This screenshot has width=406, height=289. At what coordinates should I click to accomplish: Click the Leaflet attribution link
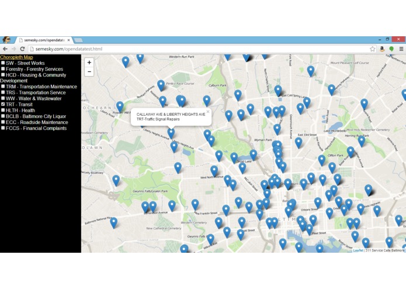358,250
